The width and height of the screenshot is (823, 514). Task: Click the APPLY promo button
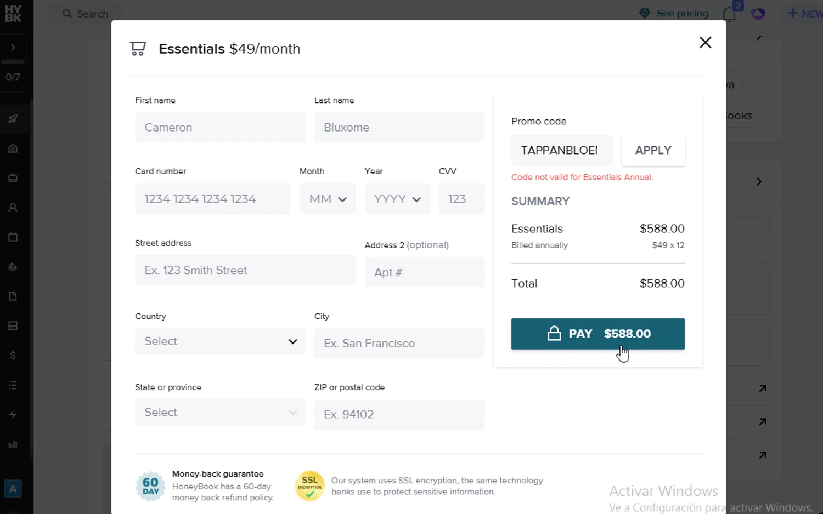click(653, 150)
